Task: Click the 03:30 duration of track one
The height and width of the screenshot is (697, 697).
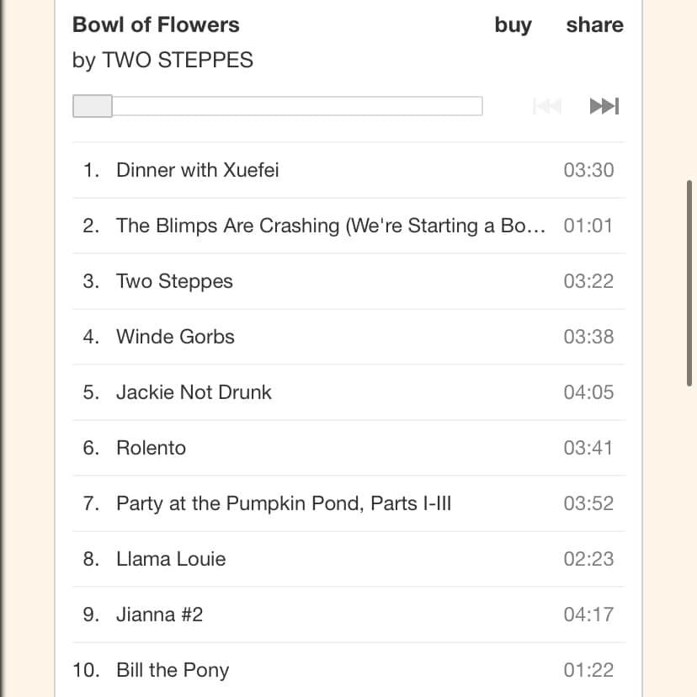Action: click(x=588, y=170)
